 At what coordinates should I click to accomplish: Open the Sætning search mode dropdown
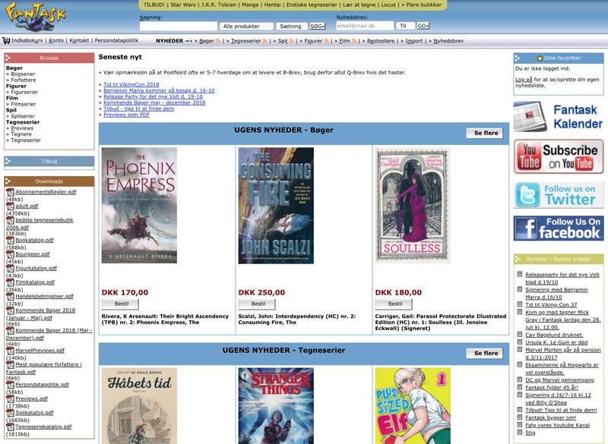pos(292,27)
